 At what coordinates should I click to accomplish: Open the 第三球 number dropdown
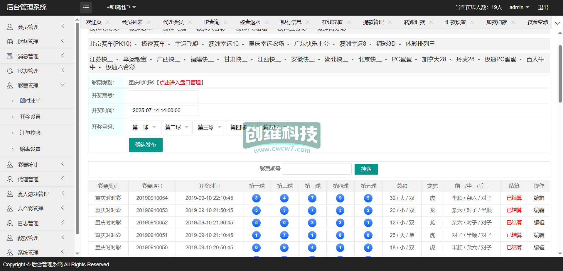(210, 127)
